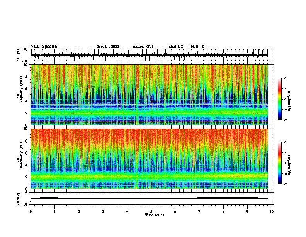The height and width of the screenshot is (237, 306).
Task: Click the time axis tick label "8"
Action: coord(223,211)
